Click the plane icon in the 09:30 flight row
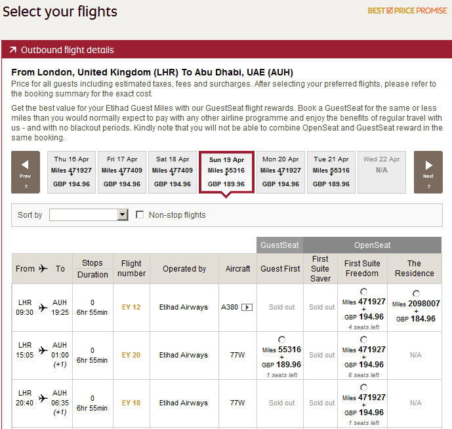The height and width of the screenshot is (429, 452). (43, 307)
